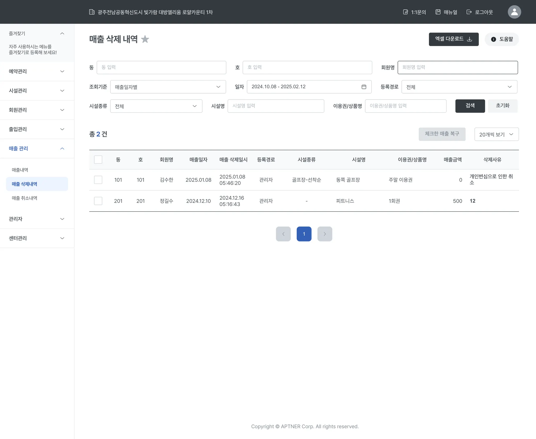
Task: Open the user profile avatar icon
Action: pyautogui.click(x=514, y=12)
